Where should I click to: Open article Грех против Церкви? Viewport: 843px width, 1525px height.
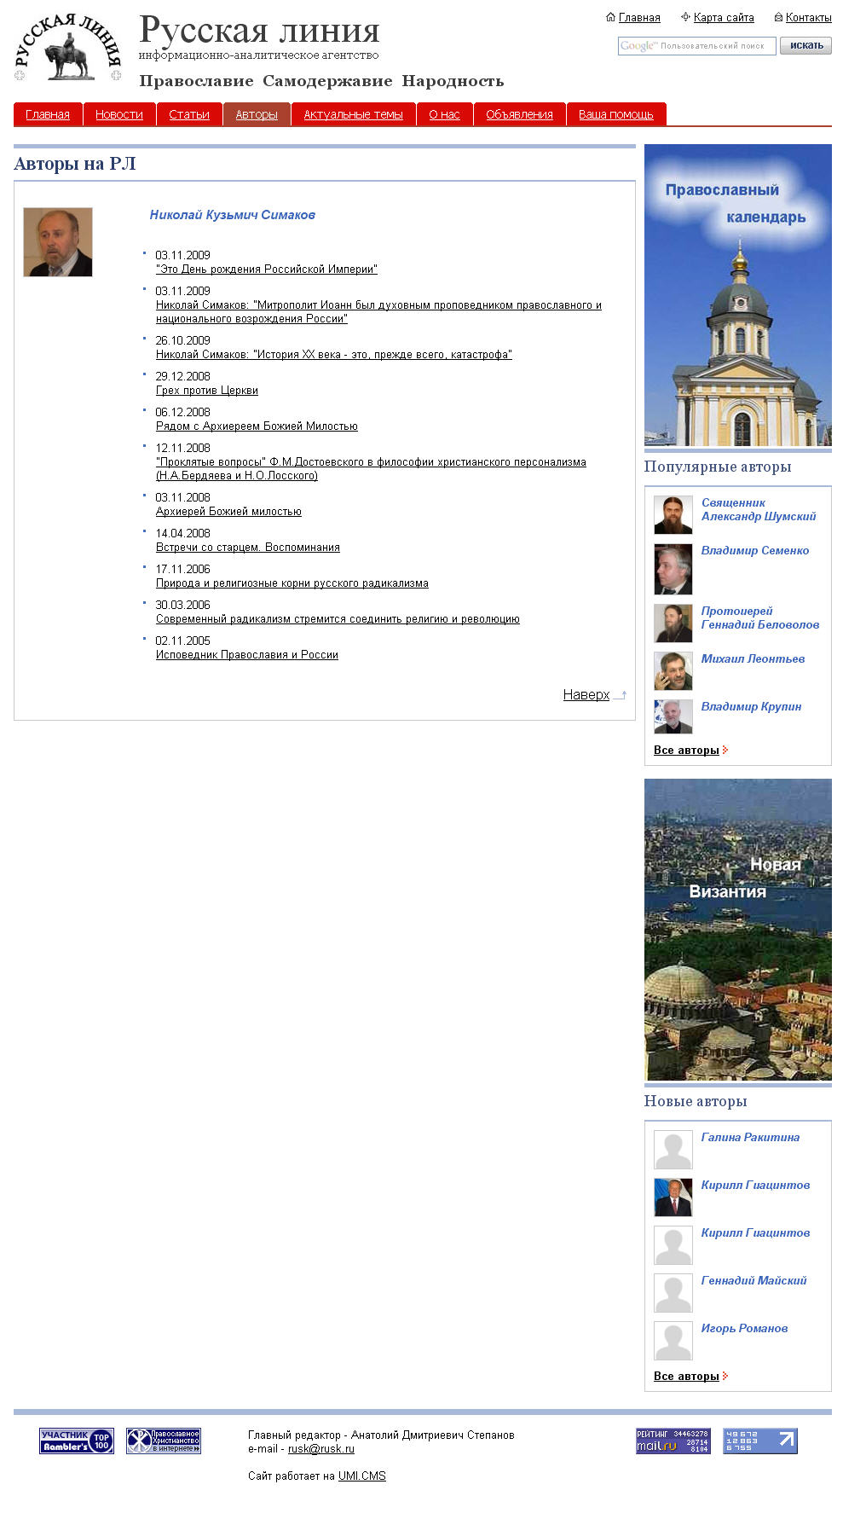[207, 391]
